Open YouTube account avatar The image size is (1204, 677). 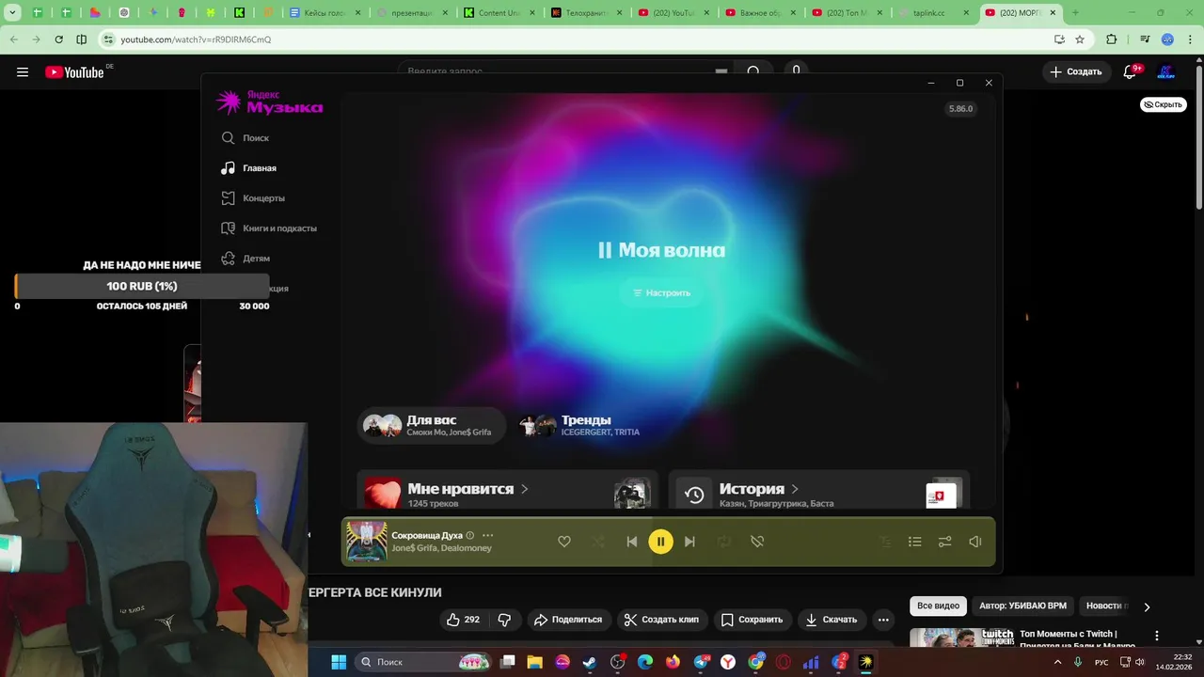1166,71
